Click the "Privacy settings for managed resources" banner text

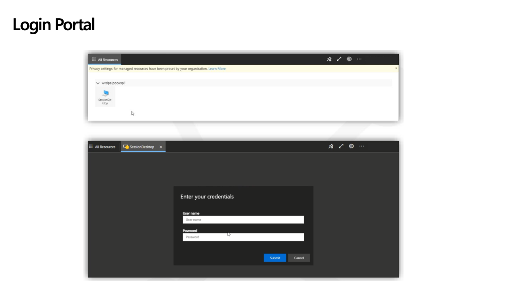point(148,69)
